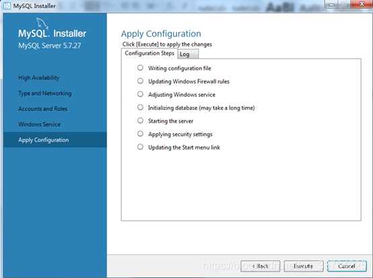Click the 'Apply Configuration' page heading

[x=161, y=34]
